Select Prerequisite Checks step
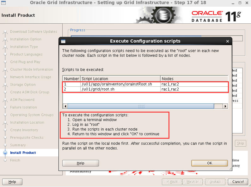This screenshot has width=251, height=187. tap(27, 137)
